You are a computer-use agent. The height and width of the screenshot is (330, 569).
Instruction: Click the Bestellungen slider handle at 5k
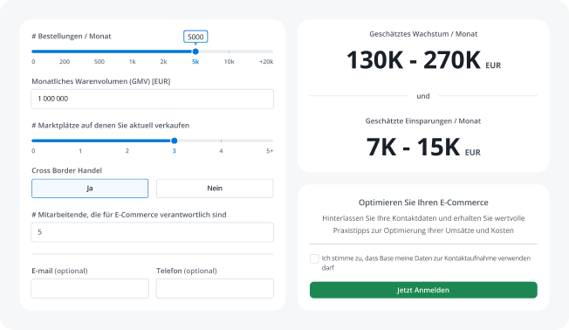[x=195, y=52]
